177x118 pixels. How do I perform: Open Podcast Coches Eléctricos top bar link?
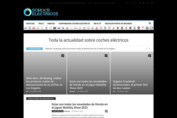pyautogui.click(x=104, y=3)
